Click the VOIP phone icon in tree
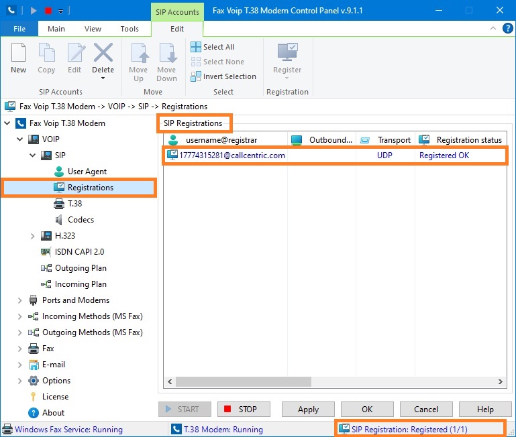This screenshot has height=437, width=516. pos(34,139)
